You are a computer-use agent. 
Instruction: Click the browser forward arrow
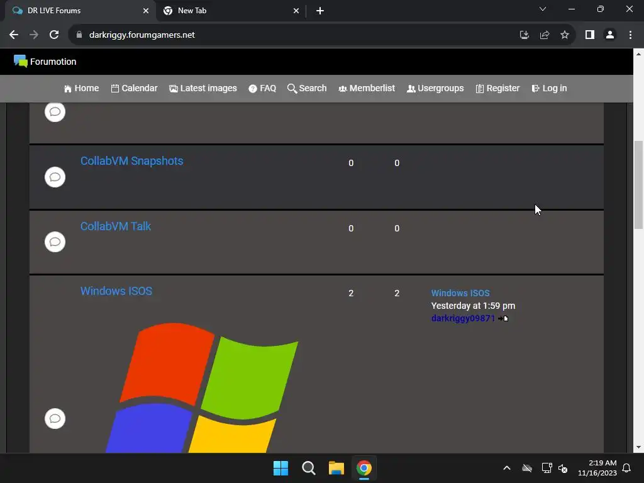click(34, 35)
